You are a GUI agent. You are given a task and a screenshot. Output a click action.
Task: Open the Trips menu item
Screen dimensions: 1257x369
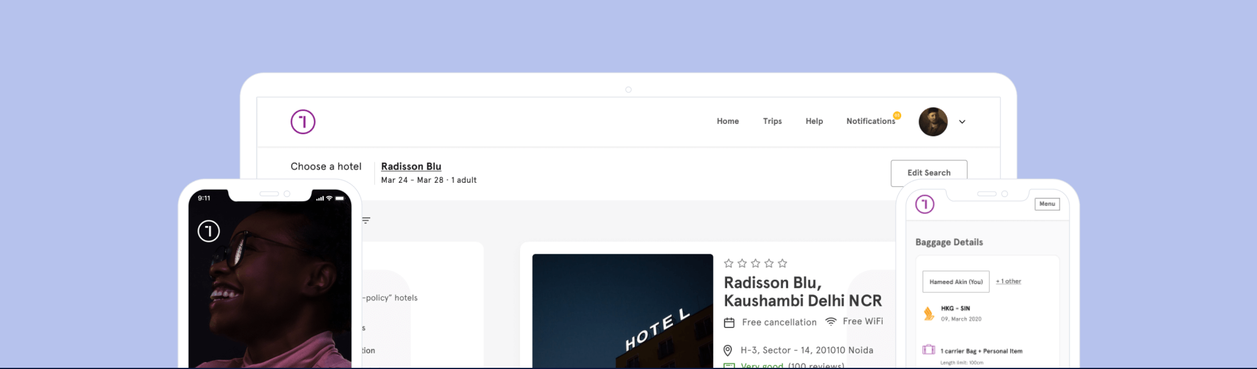tap(772, 121)
